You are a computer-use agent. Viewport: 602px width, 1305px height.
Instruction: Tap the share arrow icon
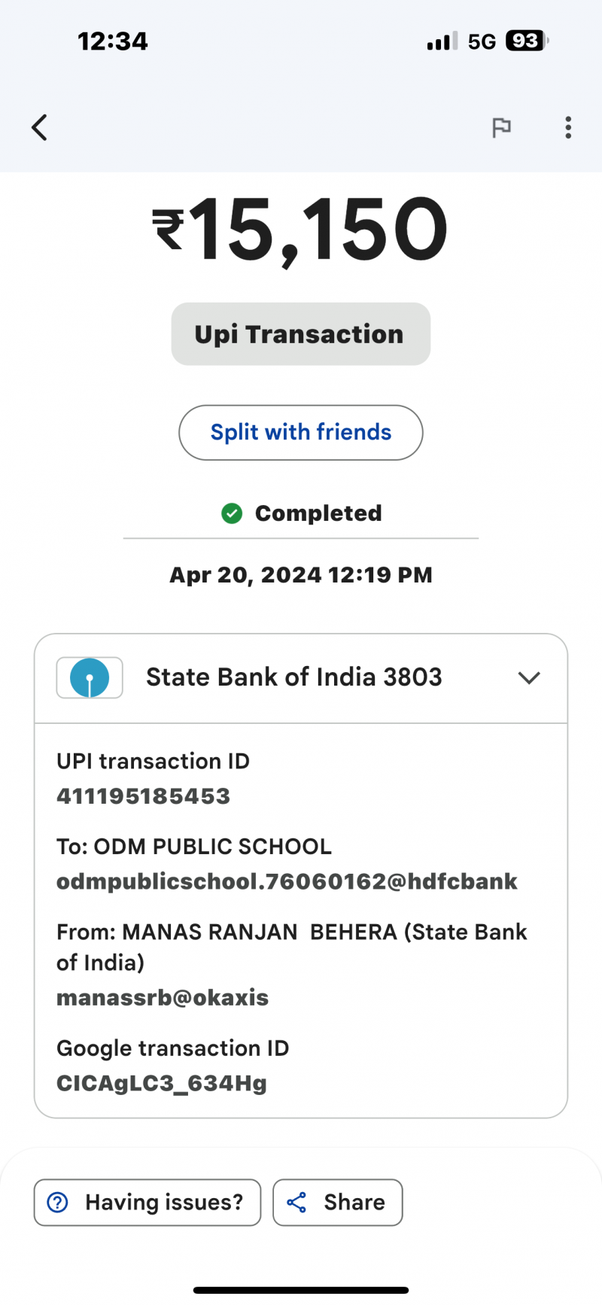[296, 1202]
